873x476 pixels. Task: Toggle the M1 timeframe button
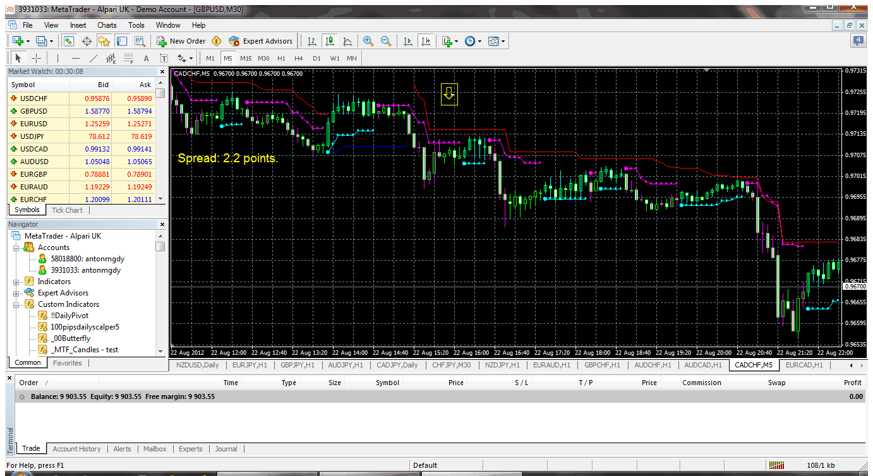[210, 58]
